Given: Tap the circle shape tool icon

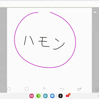Looking at the screenshot, I should click(9, 89).
